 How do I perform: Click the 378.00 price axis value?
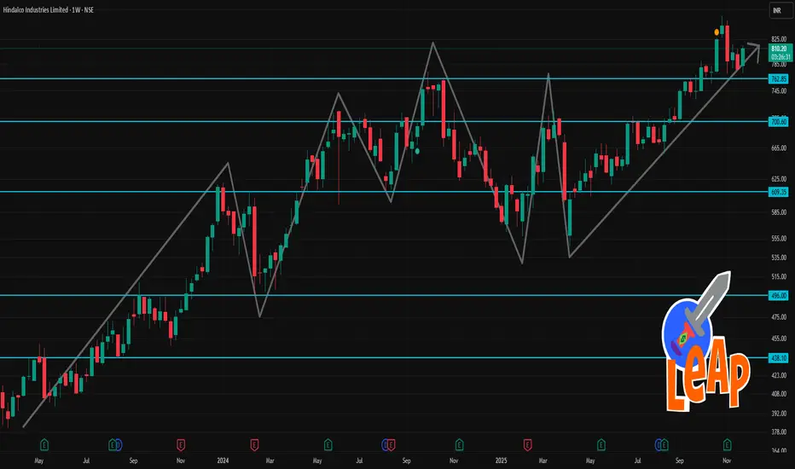pos(779,432)
